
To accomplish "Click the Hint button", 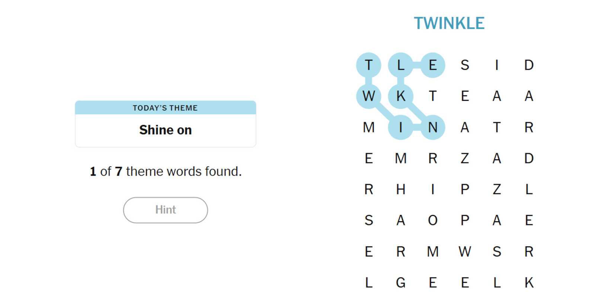I will [165, 210].
